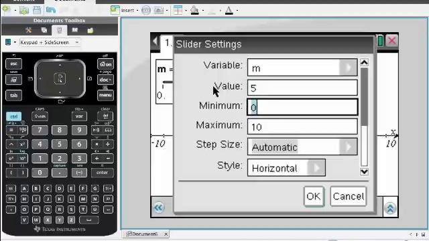
Task: Click the letter X key on keypad
Action: click(48, 220)
